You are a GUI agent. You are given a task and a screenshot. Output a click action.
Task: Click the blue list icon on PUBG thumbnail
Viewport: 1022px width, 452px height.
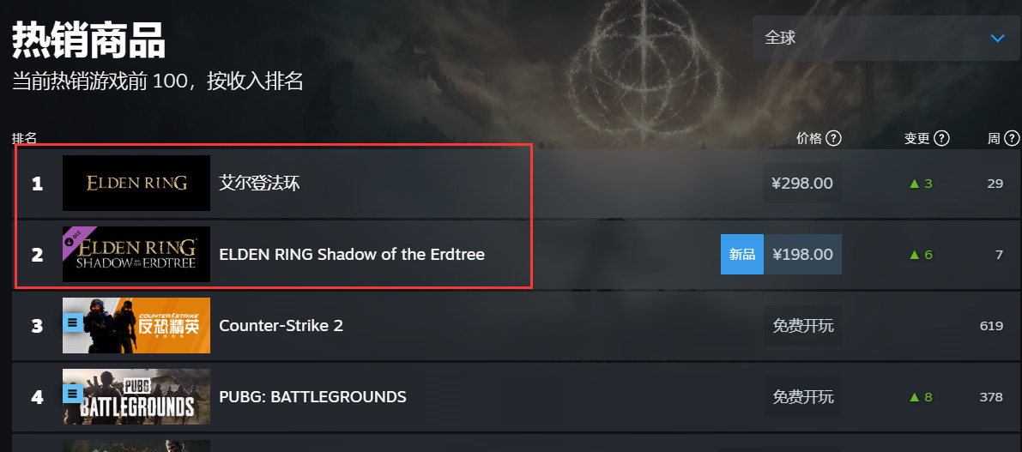point(73,394)
